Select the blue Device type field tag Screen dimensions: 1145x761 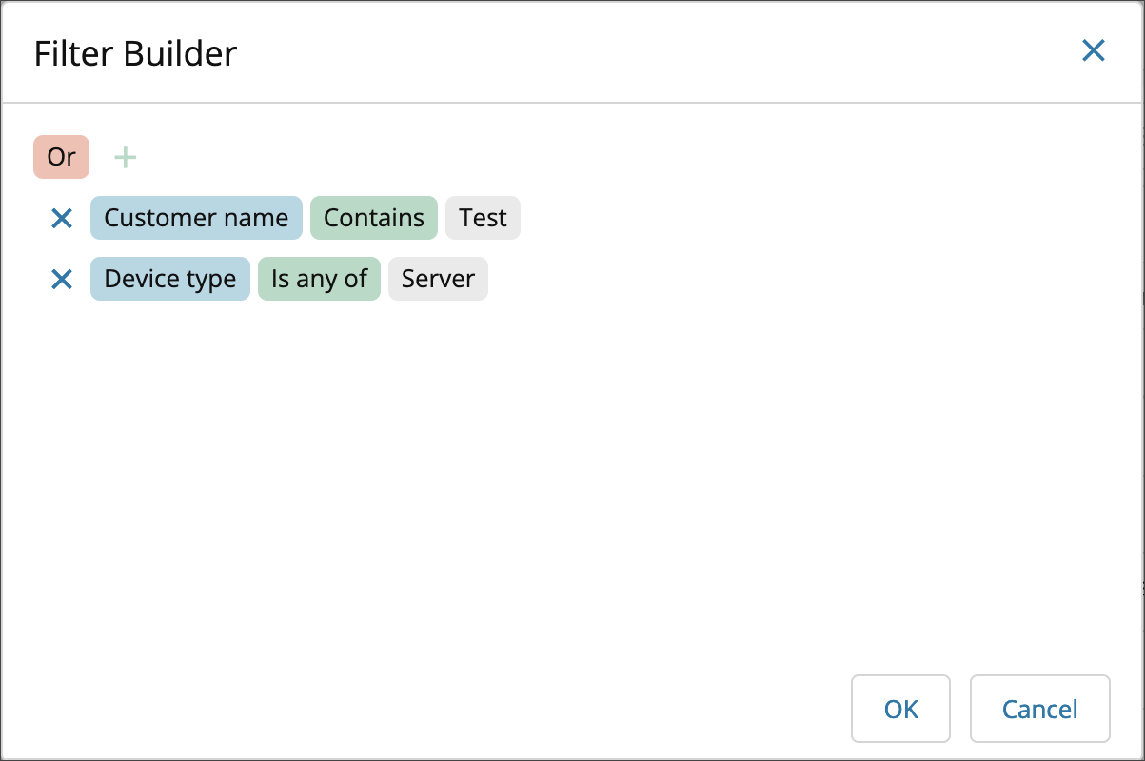point(170,279)
